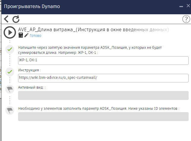Click script title AVE_AP_Длина витража
This screenshot has height=141, width=191.
pyautogui.click(x=93, y=30)
